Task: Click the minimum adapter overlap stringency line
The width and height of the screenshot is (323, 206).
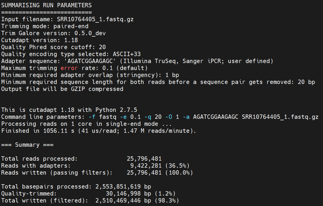Action: [90, 75]
